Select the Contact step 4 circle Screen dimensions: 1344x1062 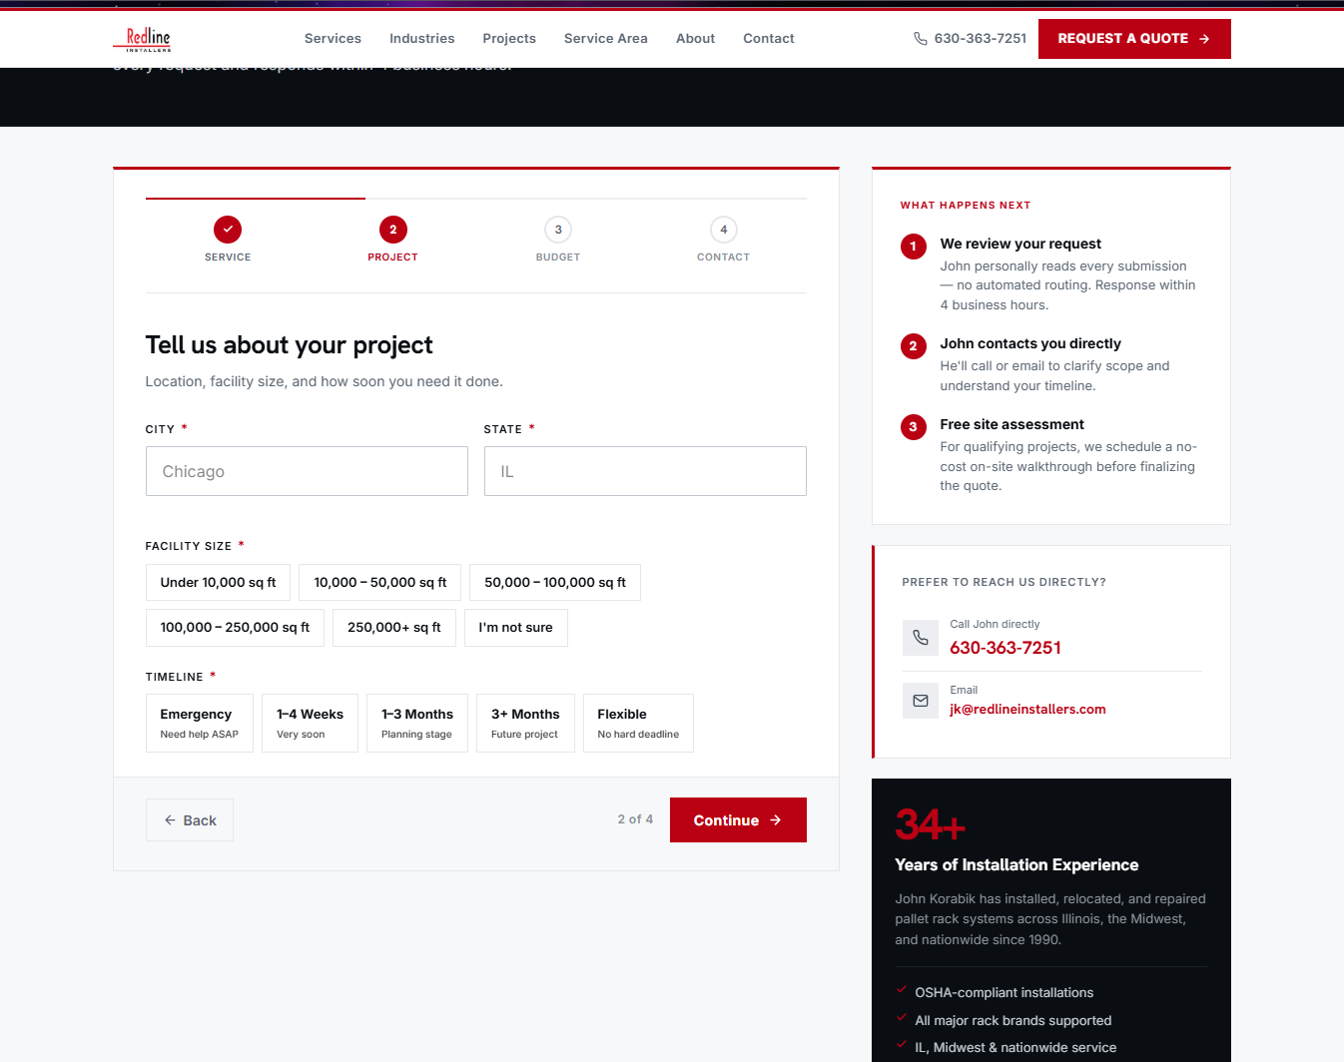pos(724,230)
